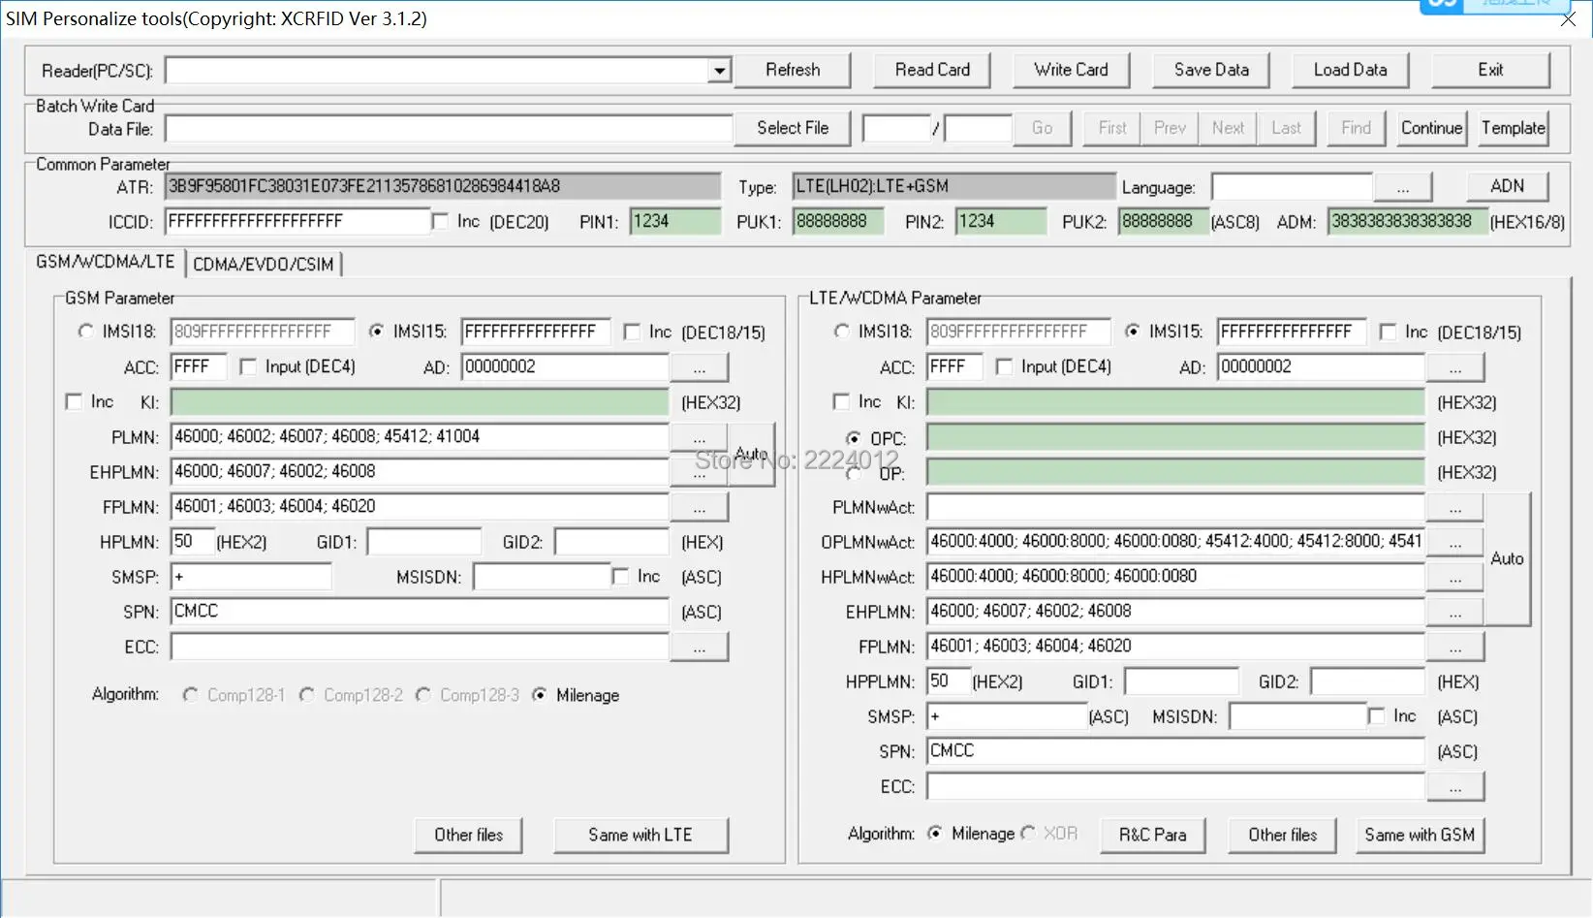Click the ADN button
This screenshot has width=1593, height=918.
(x=1506, y=186)
